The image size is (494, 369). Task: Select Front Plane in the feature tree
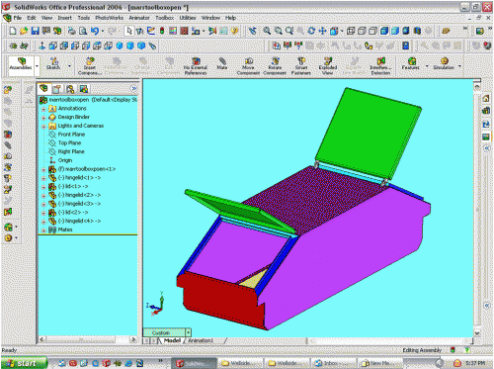coord(71,135)
